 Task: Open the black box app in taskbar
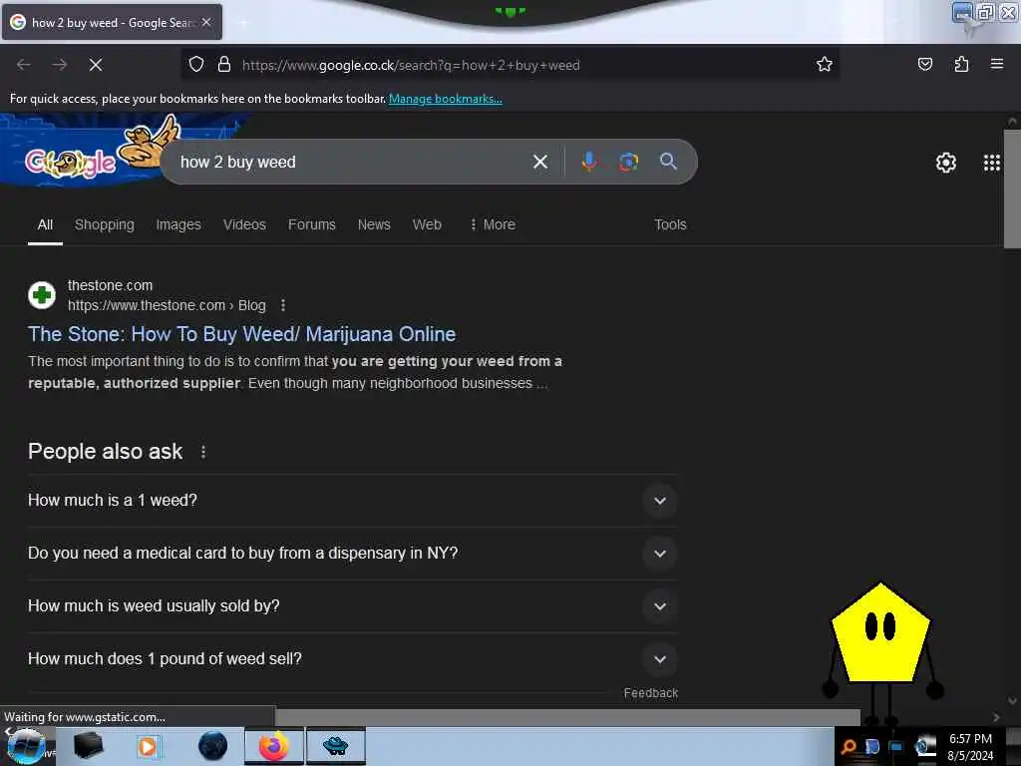click(x=88, y=746)
